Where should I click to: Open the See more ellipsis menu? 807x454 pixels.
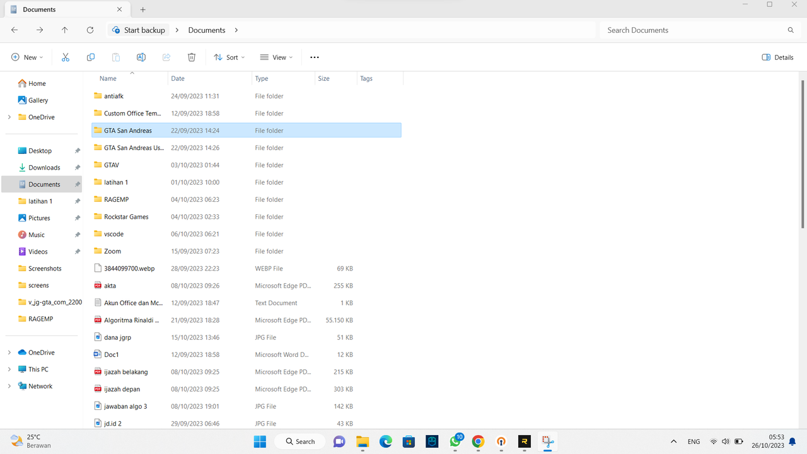[315, 57]
